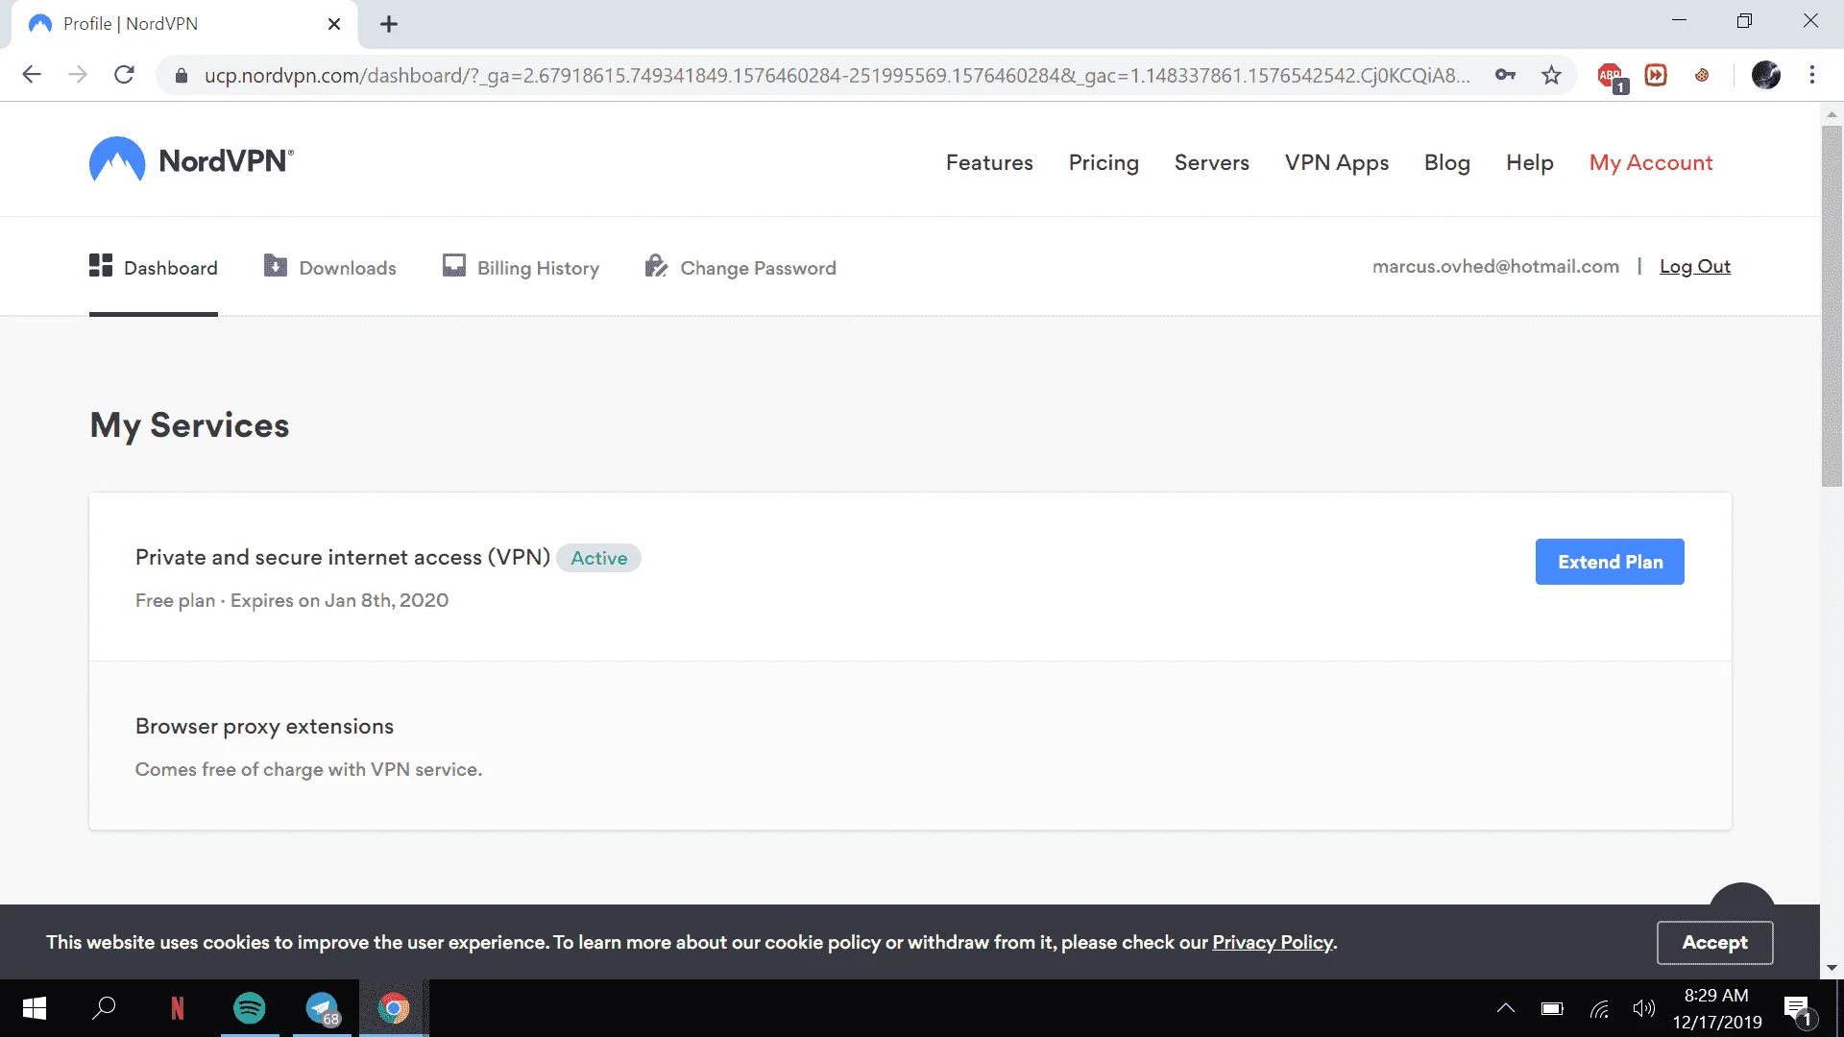Open the Privacy Policy link
Screen dimensions: 1844x1037
1273,942
